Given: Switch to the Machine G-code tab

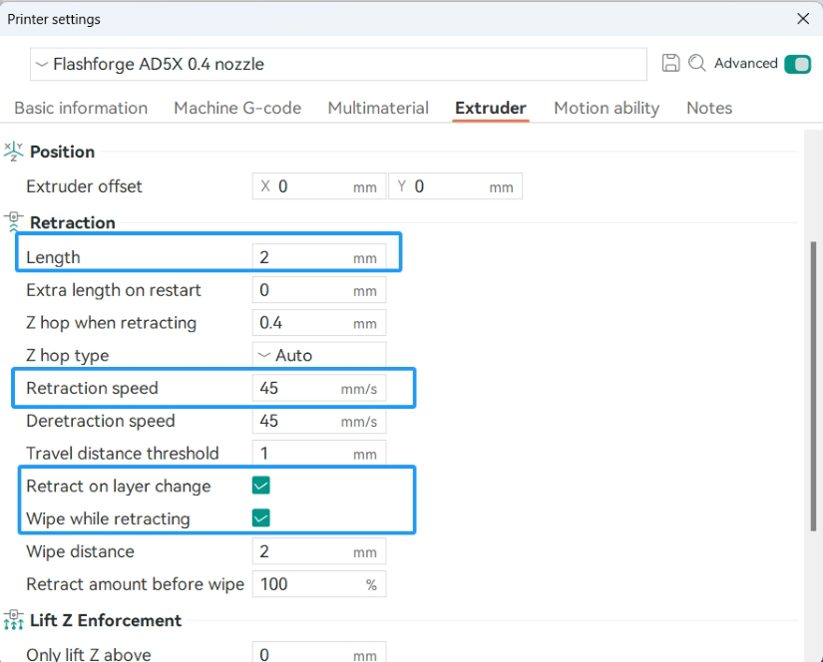Looking at the screenshot, I should click(237, 108).
